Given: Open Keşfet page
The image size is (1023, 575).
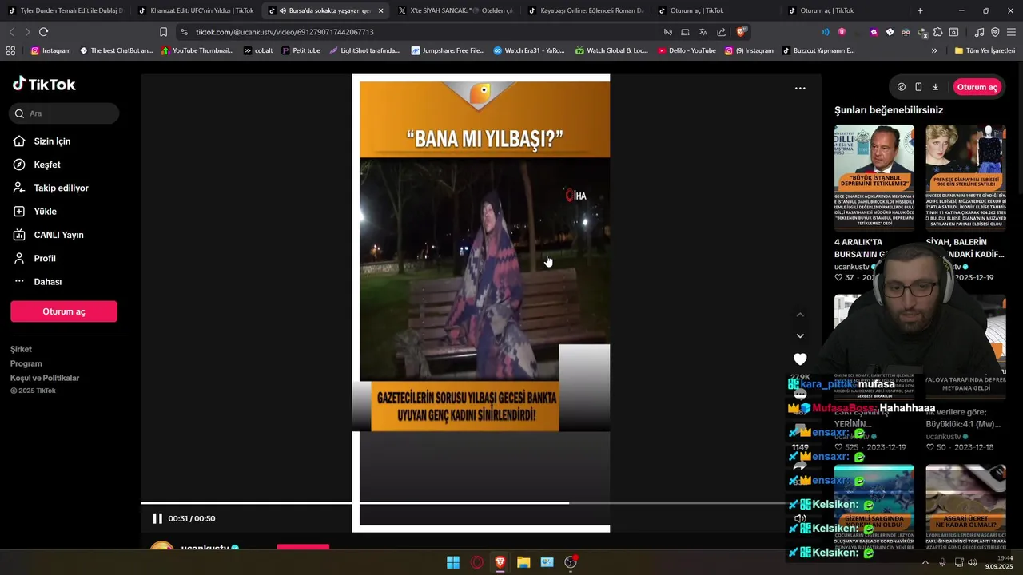Looking at the screenshot, I should [47, 165].
